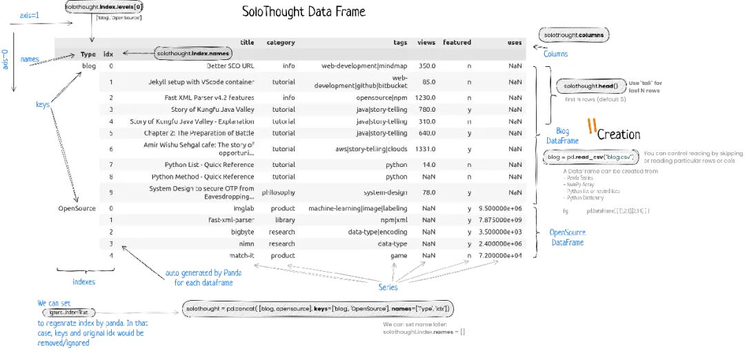Click the 'blog' index key cell

coord(89,66)
